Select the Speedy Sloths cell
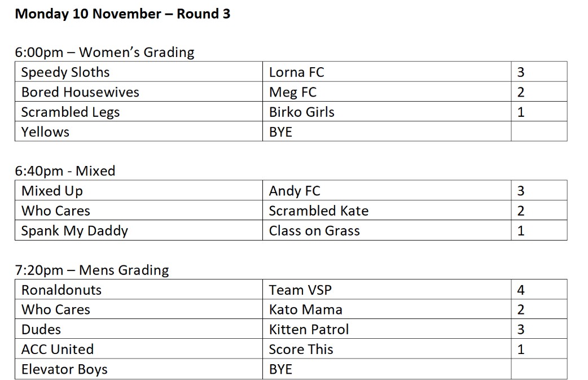 point(65,72)
